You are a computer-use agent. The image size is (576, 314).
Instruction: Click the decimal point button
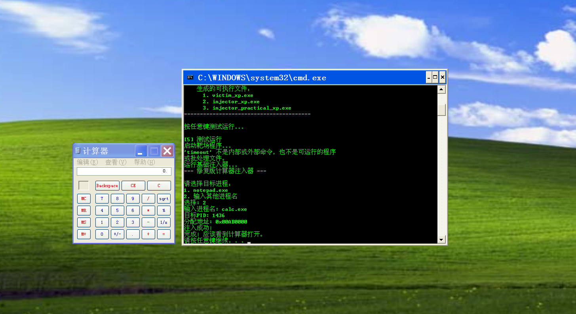(x=133, y=234)
